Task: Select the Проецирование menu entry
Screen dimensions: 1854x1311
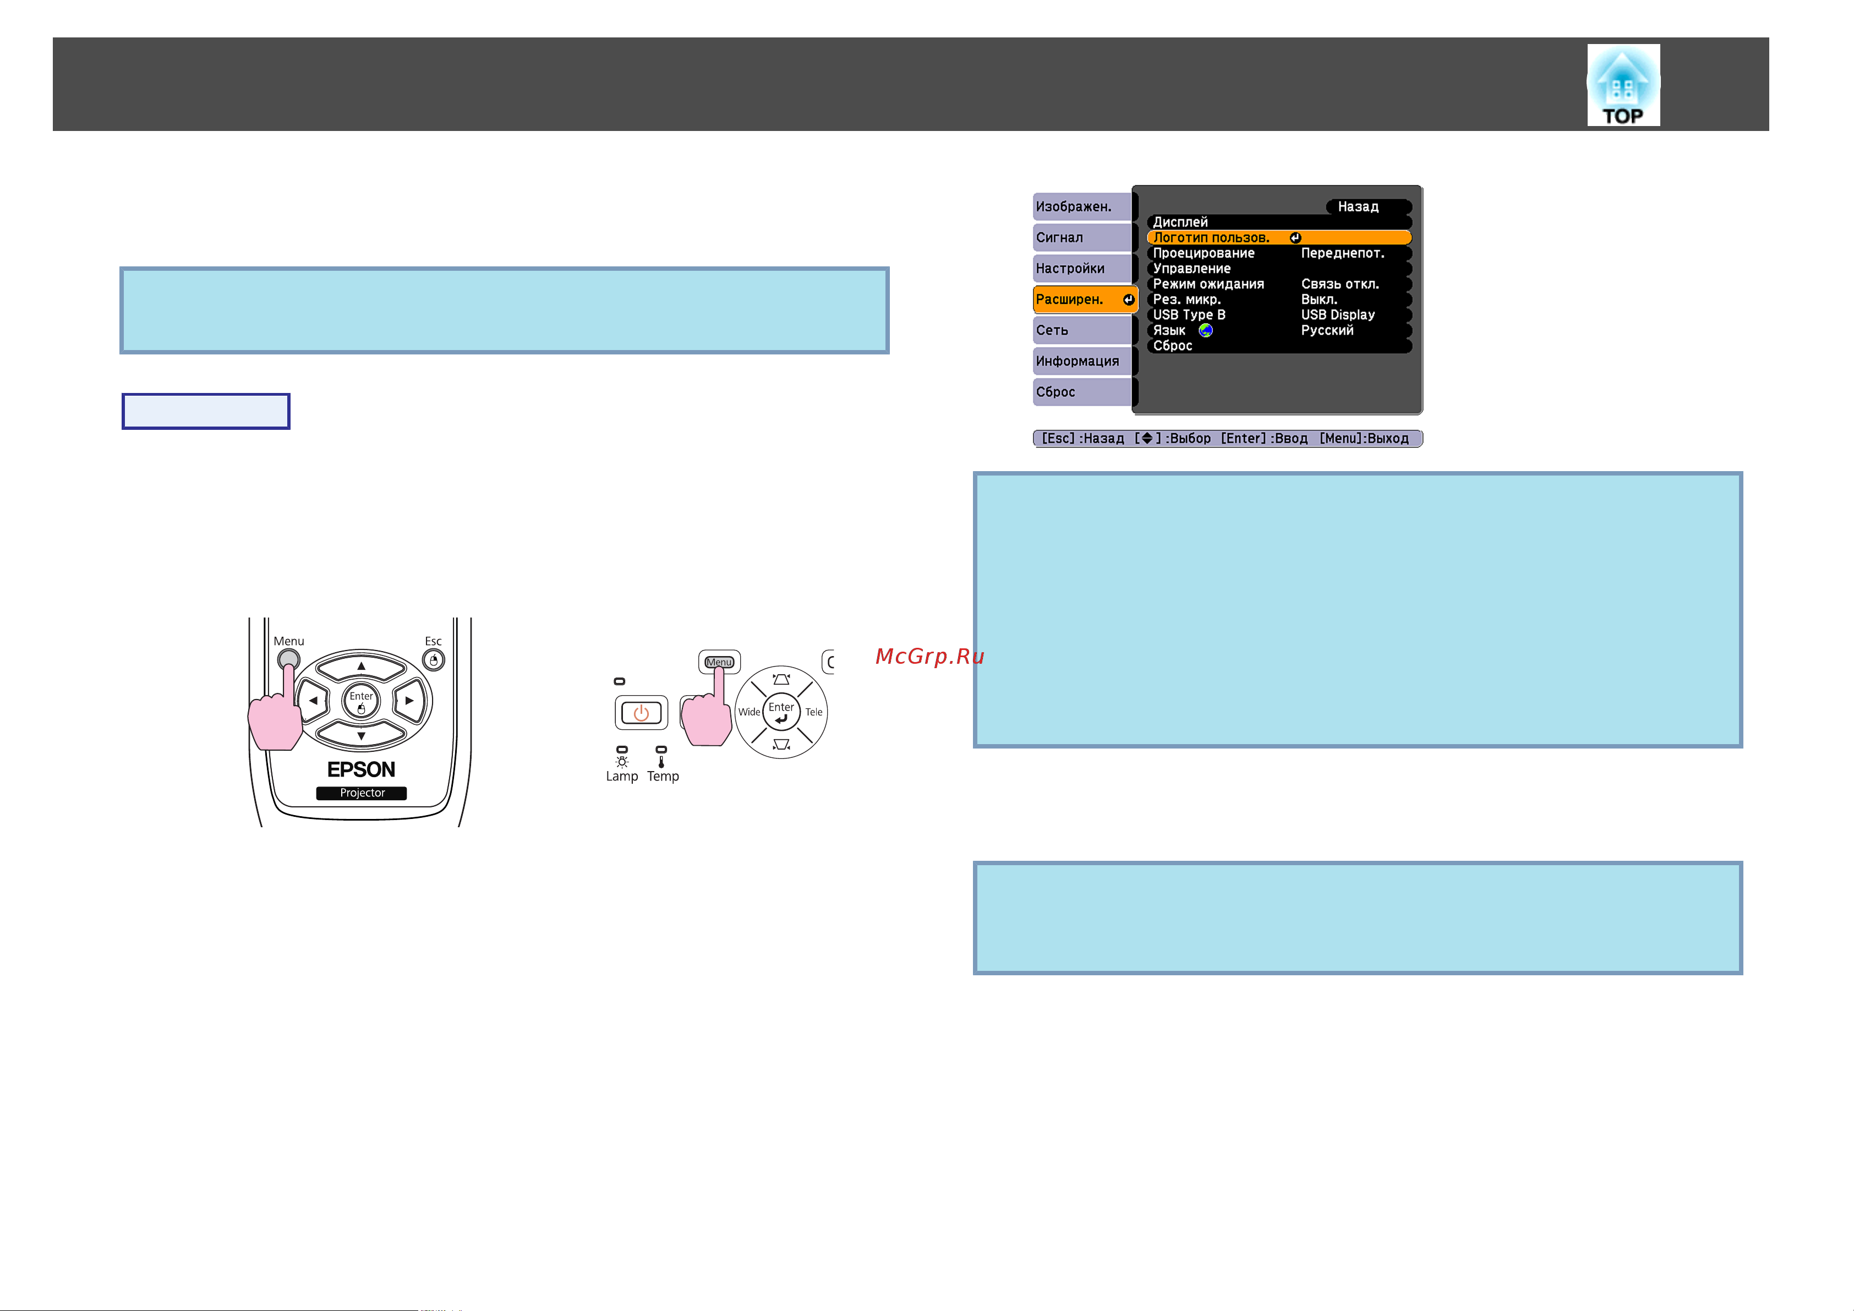Action: 1279,253
